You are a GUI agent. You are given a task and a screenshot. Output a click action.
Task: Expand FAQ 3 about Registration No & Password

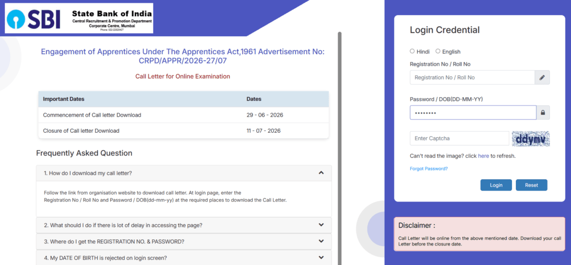pyautogui.click(x=184, y=242)
